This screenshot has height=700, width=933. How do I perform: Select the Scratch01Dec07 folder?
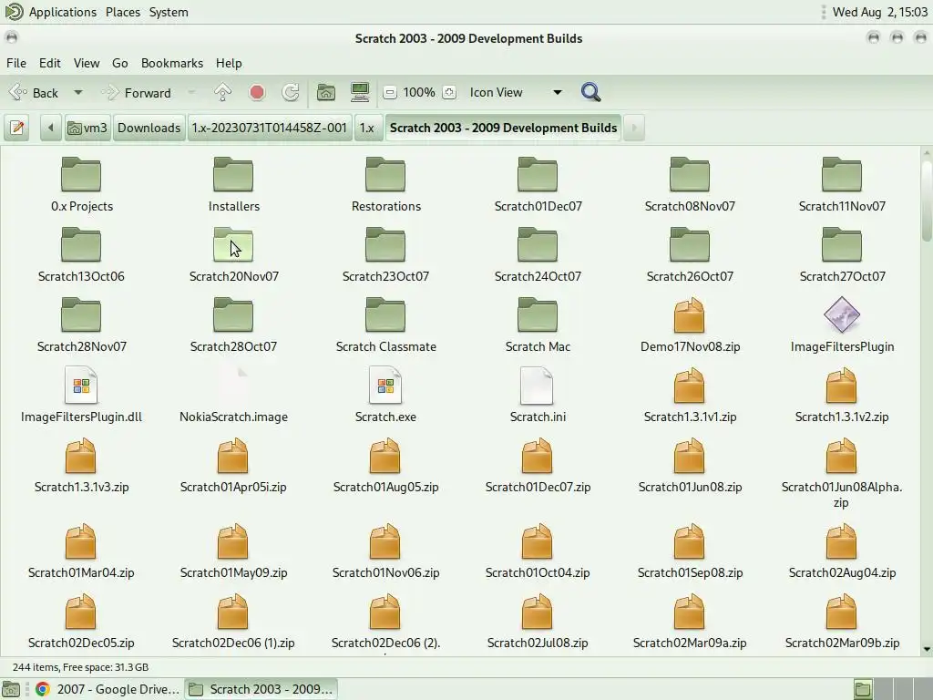[538, 184]
